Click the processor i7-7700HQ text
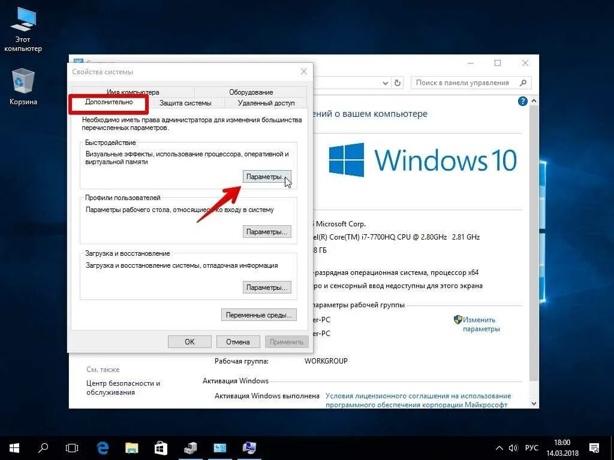Image resolution: width=614 pixels, height=460 pixels. point(396,237)
